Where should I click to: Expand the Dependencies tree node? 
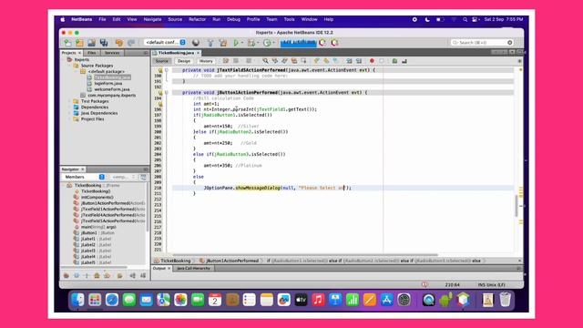tap(69, 108)
